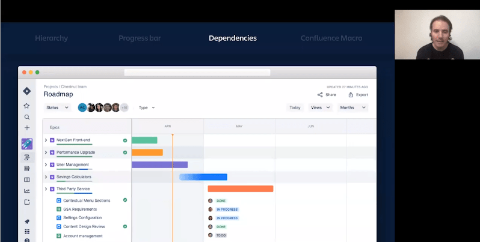Collapse the Third Party Service epic

[46, 189]
